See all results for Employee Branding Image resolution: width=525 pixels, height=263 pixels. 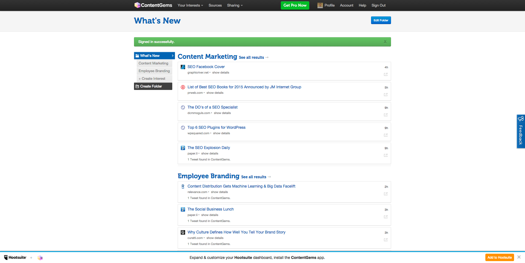click(256, 177)
